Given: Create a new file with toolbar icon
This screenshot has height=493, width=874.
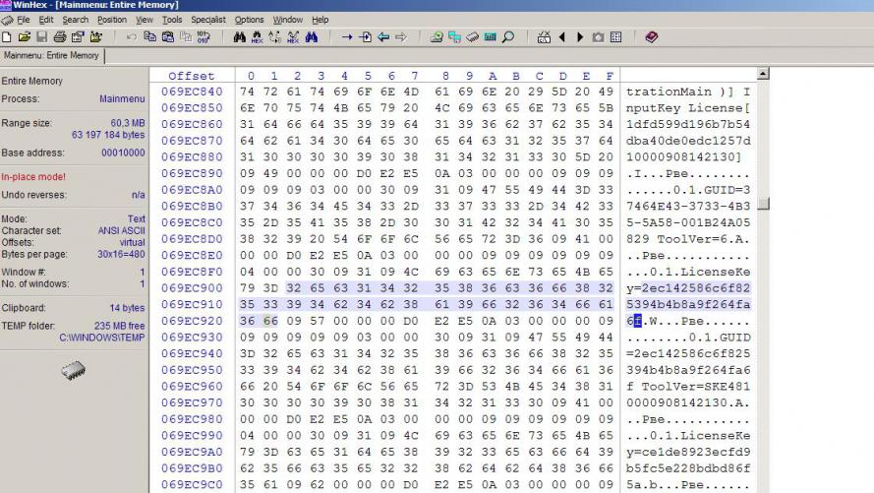Looking at the screenshot, I should point(7,37).
